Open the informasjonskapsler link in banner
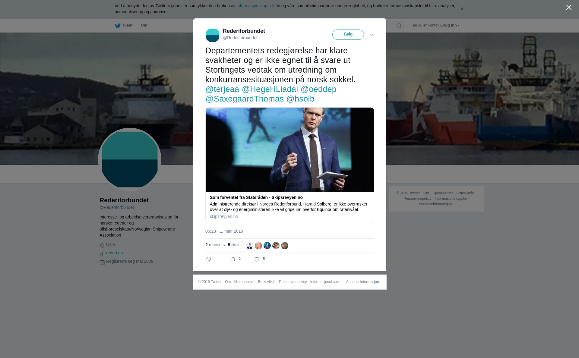Viewport: 579px width, 358px height. click(x=255, y=6)
